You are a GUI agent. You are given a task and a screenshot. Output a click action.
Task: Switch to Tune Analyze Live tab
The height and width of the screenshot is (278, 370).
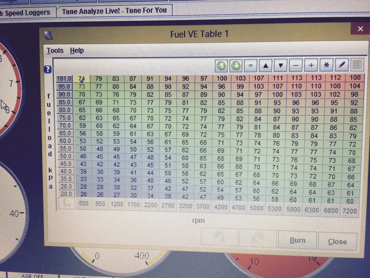114,11
